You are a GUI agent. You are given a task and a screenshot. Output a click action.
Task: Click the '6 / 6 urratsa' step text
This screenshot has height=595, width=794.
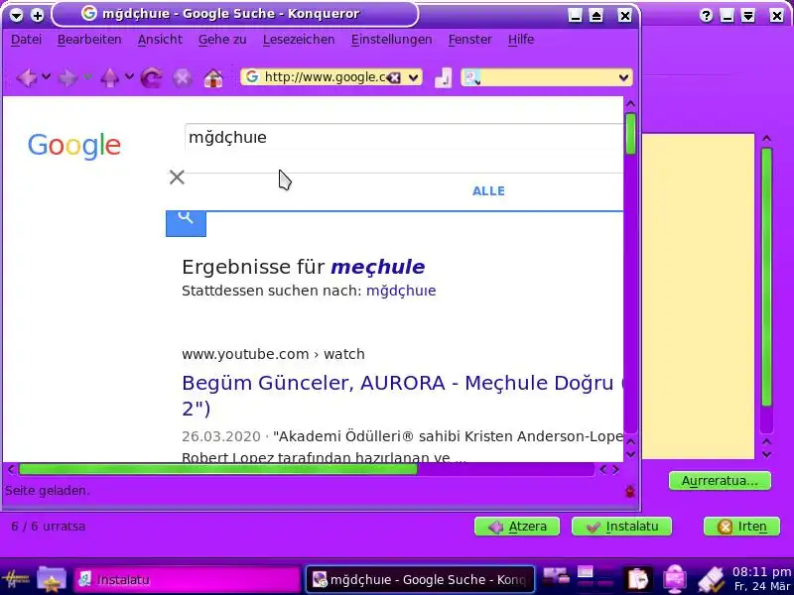48,527
